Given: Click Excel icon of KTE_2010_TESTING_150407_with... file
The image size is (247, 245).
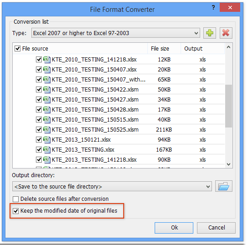Looking at the screenshot, I should pos(47,80).
